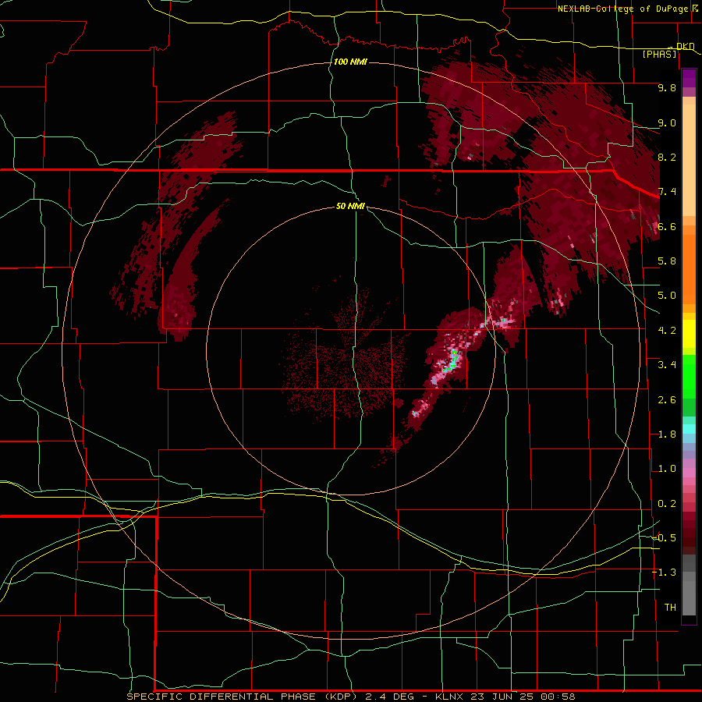Image resolution: width=702 pixels, height=702 pixels.
Task: Click the 1.8 value on the color scale
Action: click(x=667, y=434)
